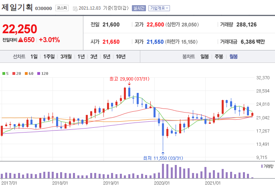Image resolution: width=275 pixels, height=187 pixels.
Task: Click the 21,042 y-axis price label
Action: tap(263, 118)
